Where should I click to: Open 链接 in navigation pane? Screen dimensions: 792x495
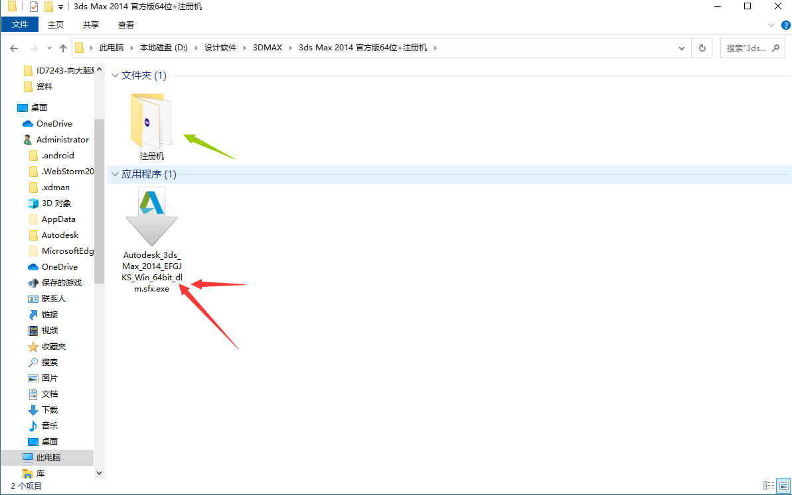tap(43, 315)
